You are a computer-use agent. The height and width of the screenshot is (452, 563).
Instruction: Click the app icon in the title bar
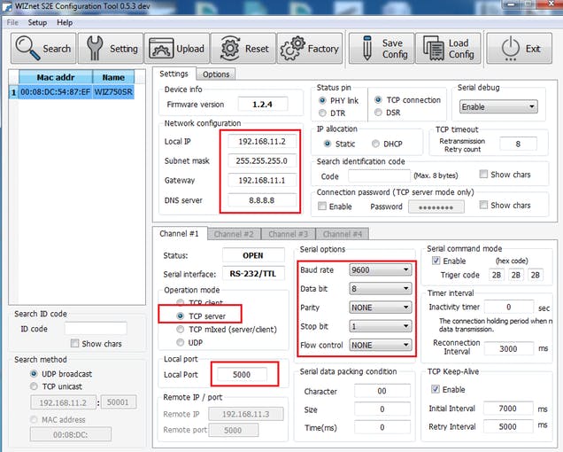point(7,6)
